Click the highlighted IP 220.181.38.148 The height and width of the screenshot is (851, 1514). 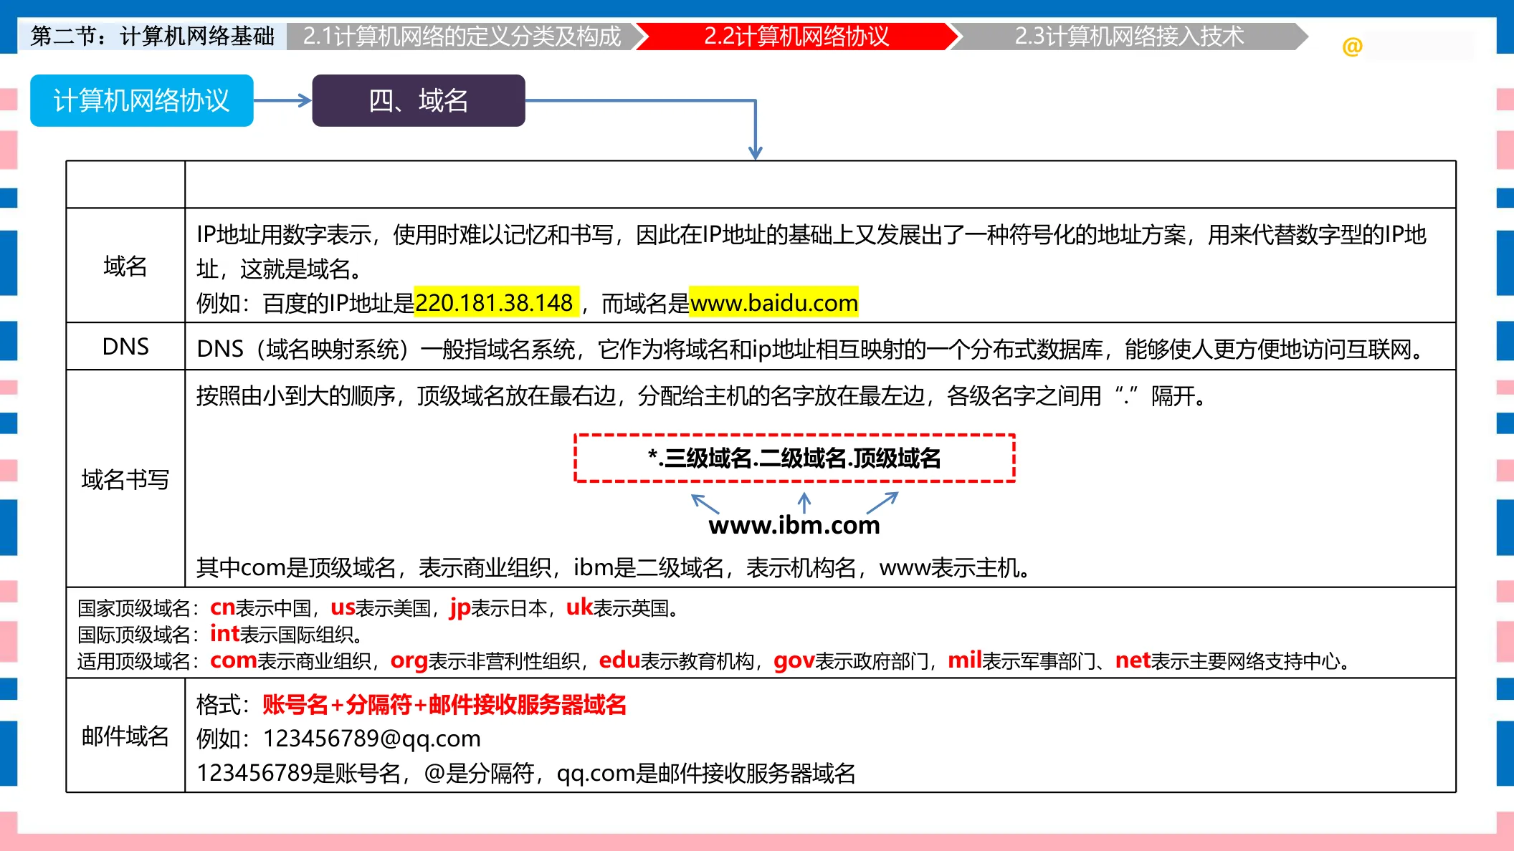(x=495, y=303)
